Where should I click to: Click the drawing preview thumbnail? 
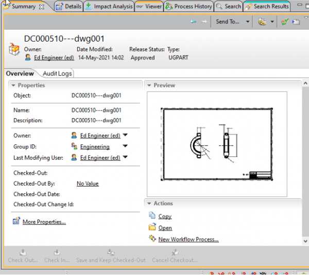pos(216,144)
